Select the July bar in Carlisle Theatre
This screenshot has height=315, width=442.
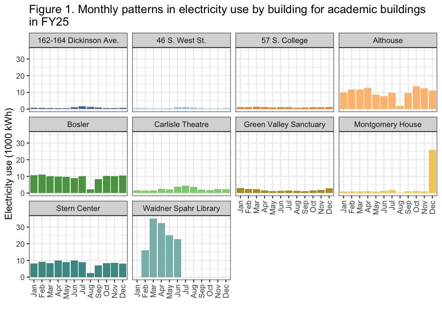(185, 190)
